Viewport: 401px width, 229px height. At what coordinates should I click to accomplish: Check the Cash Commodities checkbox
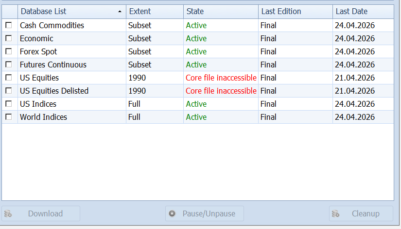(x=8, y=25)
